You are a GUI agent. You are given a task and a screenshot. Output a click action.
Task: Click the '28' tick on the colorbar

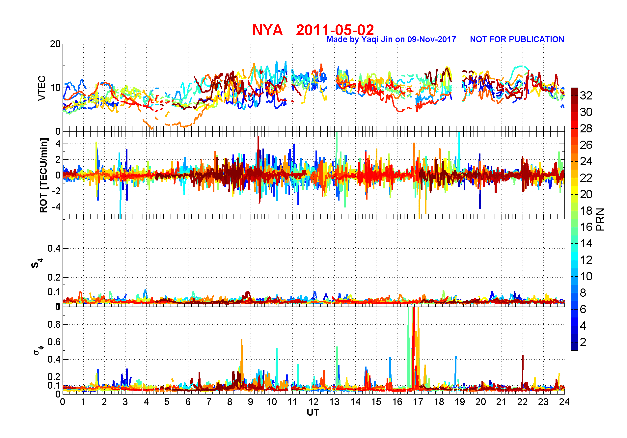pos(586,128)
